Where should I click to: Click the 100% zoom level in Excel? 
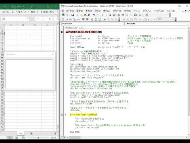pos(53,138)
